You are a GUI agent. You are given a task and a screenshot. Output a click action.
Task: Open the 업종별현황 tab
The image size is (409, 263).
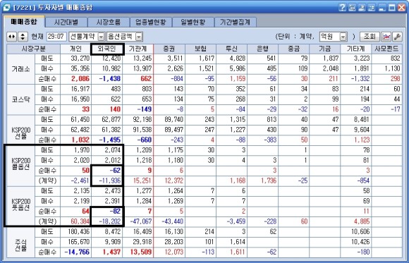[150, 22]
